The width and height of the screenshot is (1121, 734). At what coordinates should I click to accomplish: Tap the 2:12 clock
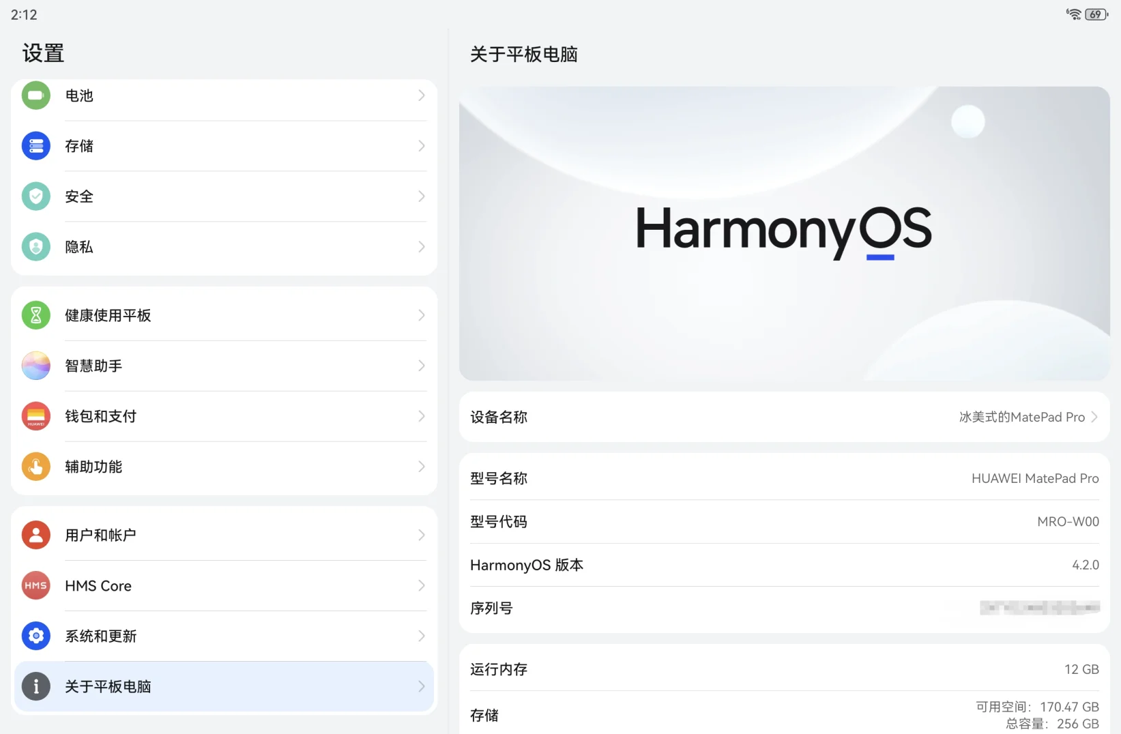24,14
